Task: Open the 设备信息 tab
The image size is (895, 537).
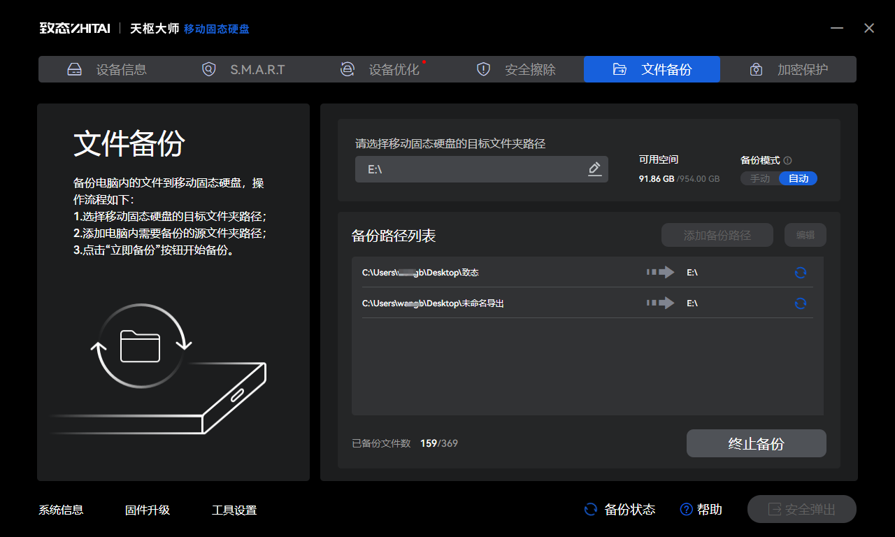Action: pyautogui.click(x=107, y=69)
